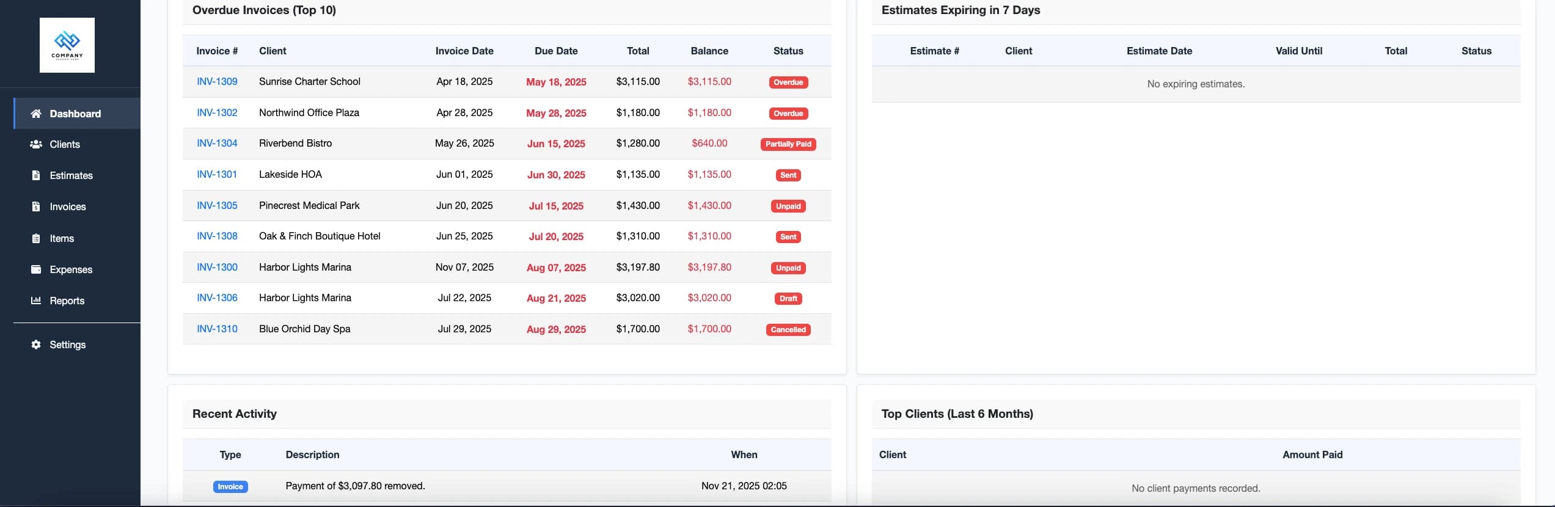Click the Expenses wallet icon
This screenshot has height=507, width=1555.
(36, 269)
